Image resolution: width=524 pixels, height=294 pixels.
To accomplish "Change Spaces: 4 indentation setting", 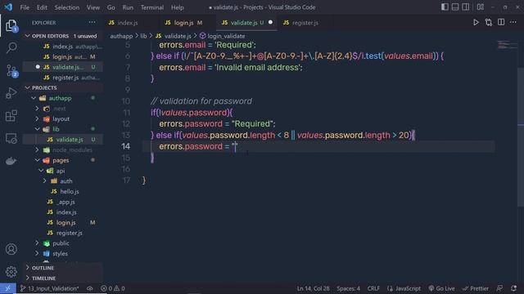I will tap(348, 288).
